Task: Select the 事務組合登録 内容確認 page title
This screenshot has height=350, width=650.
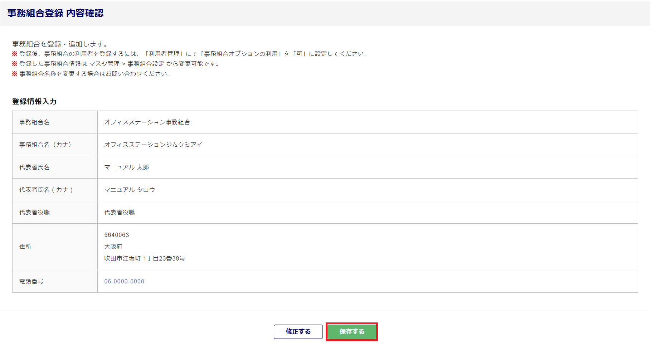Action: (55, 13)
